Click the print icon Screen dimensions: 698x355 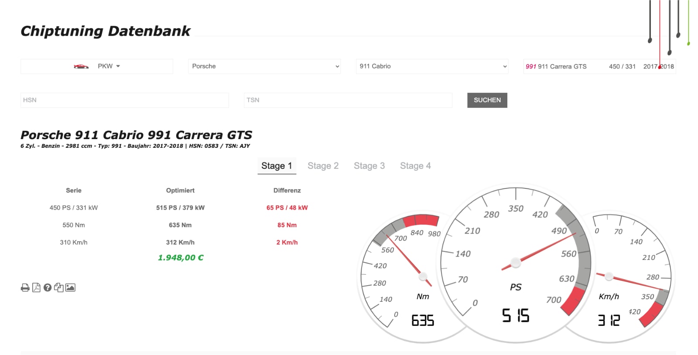coord(25,287)
